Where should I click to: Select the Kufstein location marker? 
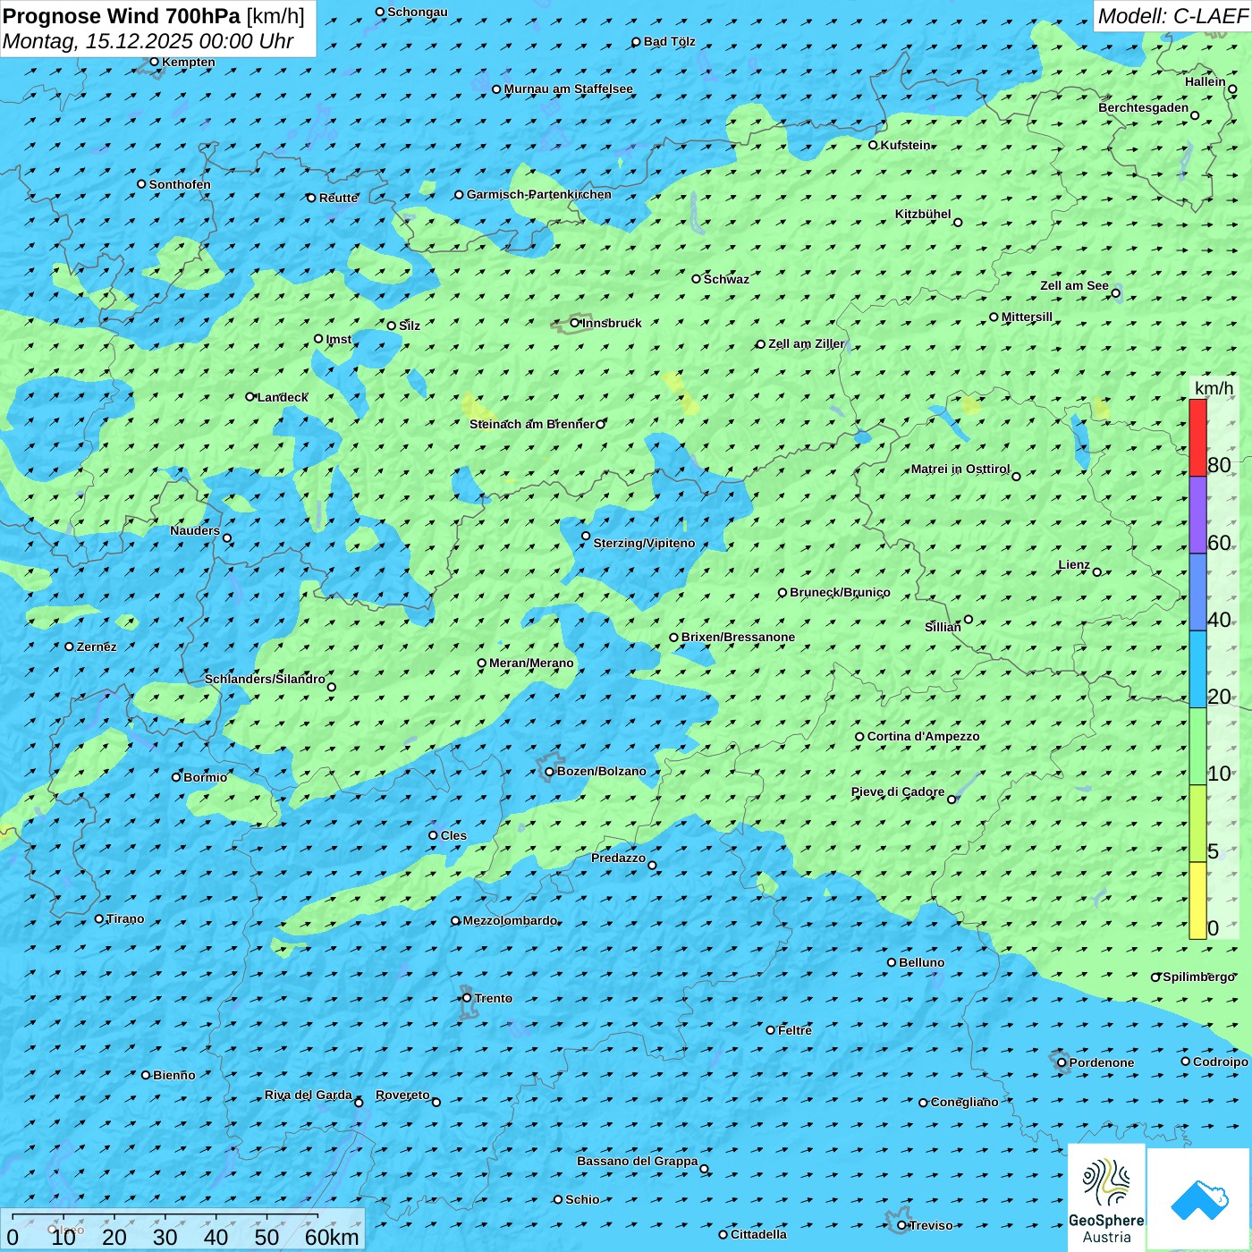(x=874, y=145)
